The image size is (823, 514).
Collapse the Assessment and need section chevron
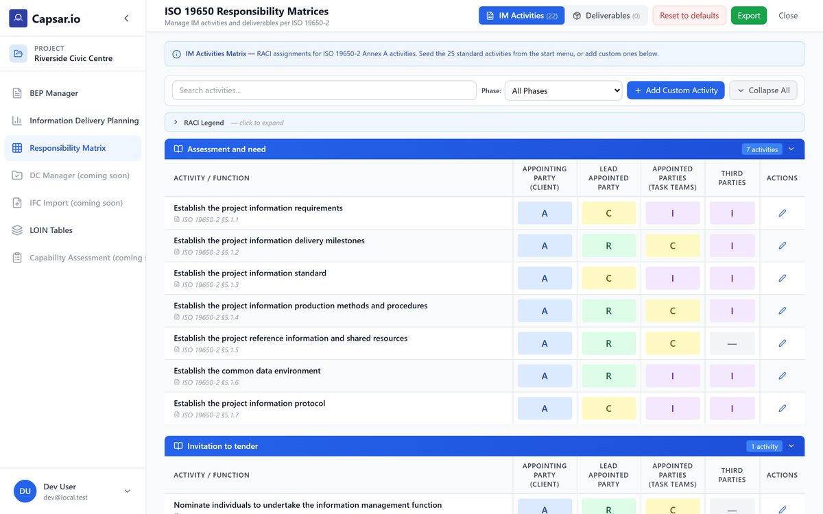pos(791,149)
